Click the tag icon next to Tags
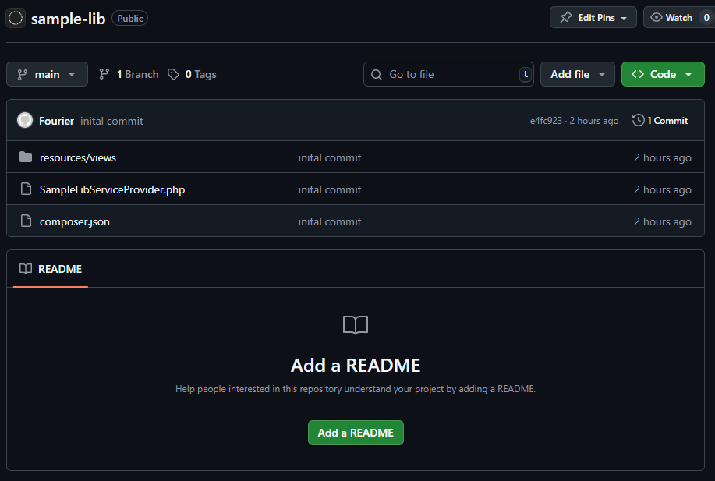715x481 pixels. click(173, 74)
